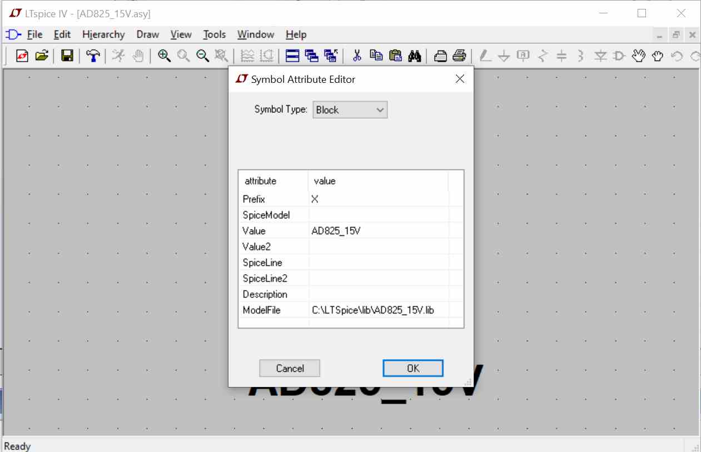
Task: Open the Symbol Type dropdown
Action: [350, 110]
